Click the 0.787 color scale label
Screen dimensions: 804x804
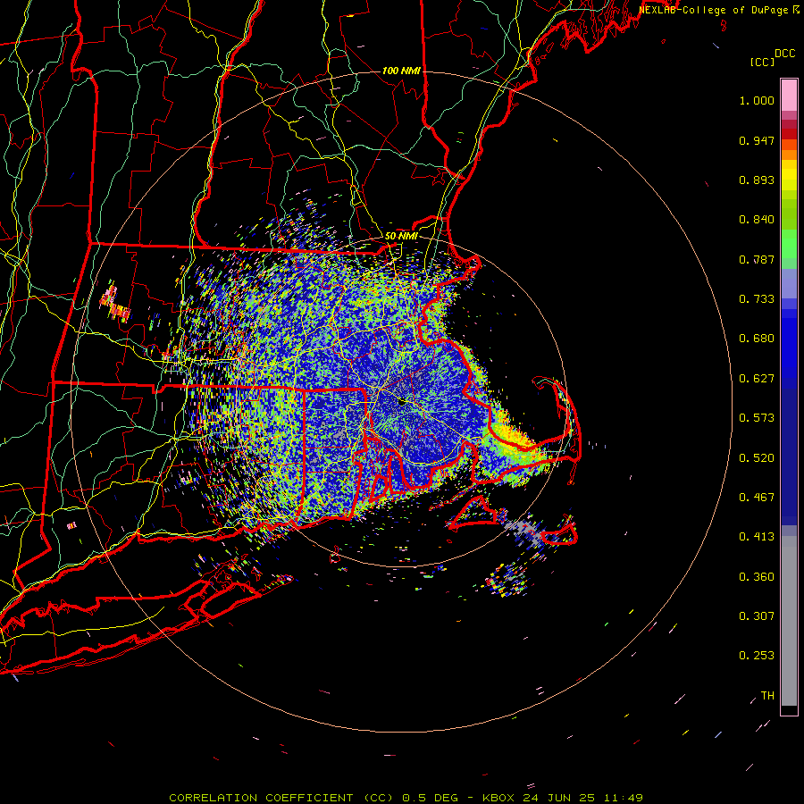pyautogui.click(x=757, y=259)
